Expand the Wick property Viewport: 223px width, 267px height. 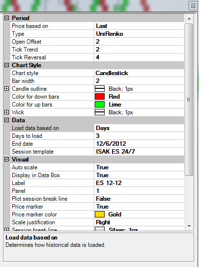tap(6, 112)
